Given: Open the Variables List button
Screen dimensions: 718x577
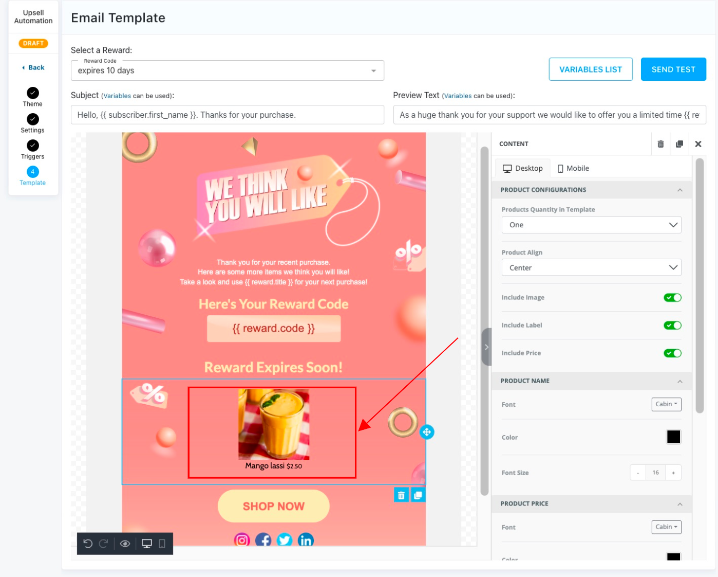Looking at the screenshot, I should (x=591, y=69).
